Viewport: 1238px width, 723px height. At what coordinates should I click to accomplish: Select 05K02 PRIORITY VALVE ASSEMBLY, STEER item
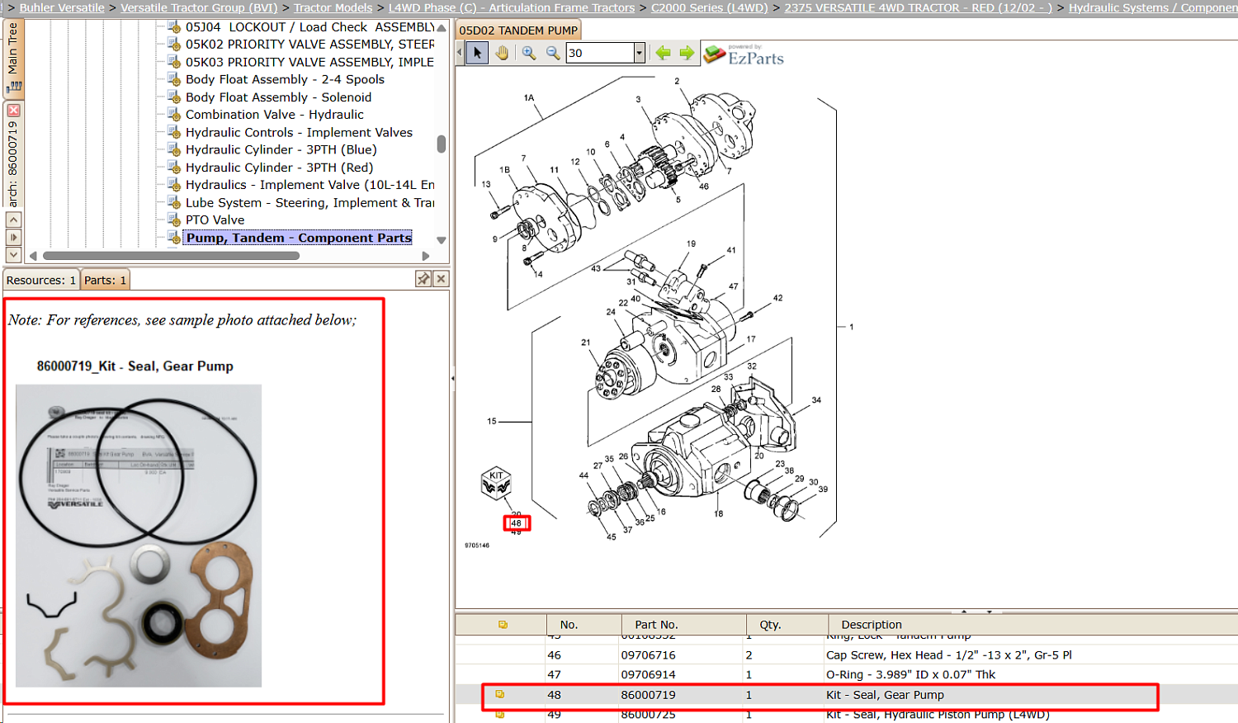309,45
